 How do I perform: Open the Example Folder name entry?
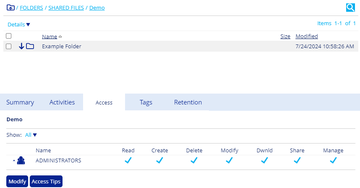[61, 46]
